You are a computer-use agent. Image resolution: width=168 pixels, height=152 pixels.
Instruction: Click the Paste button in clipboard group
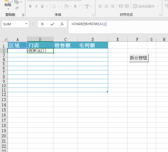click(x=8, y=3)
